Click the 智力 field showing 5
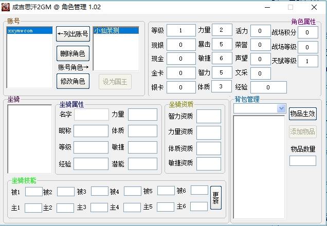Viewport: 327px width, 226px height. (x=222, y=72)
